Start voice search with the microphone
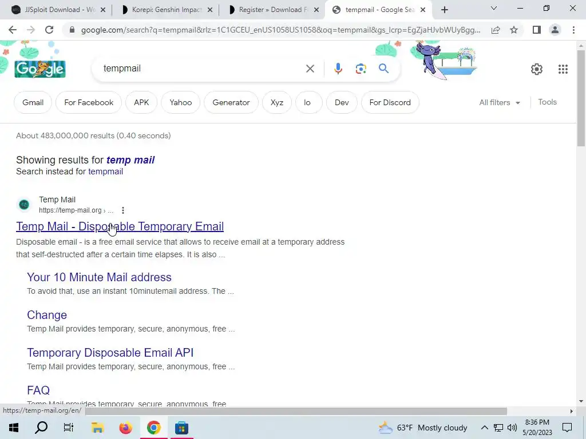The image size is (586, 439). tap(338, 69)
